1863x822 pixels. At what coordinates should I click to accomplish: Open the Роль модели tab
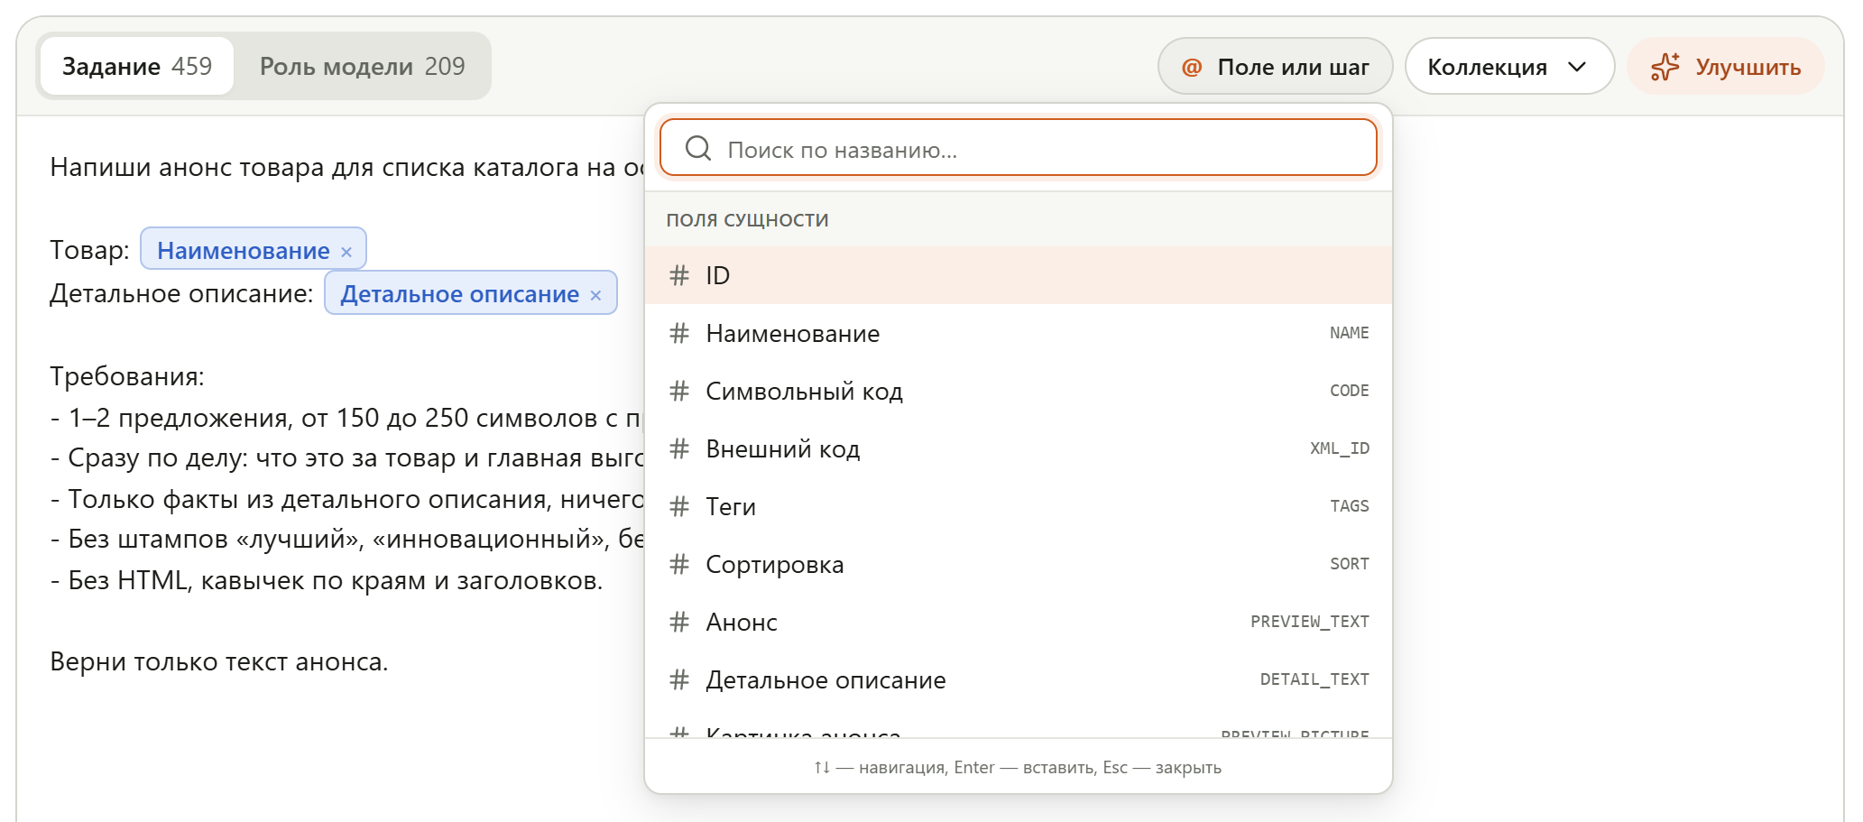coord(362,67)
